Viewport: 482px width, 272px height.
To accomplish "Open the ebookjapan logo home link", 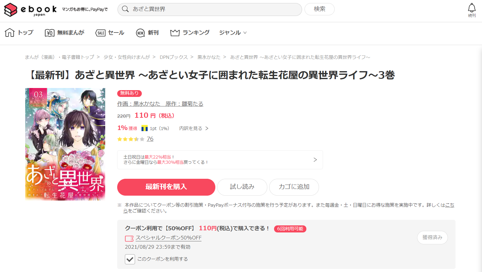I will pyautogui.click(x=30, y=10).
